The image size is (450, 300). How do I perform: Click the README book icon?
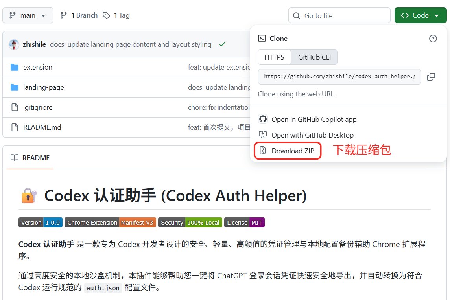pyautogui.click(x=14, y=158)
